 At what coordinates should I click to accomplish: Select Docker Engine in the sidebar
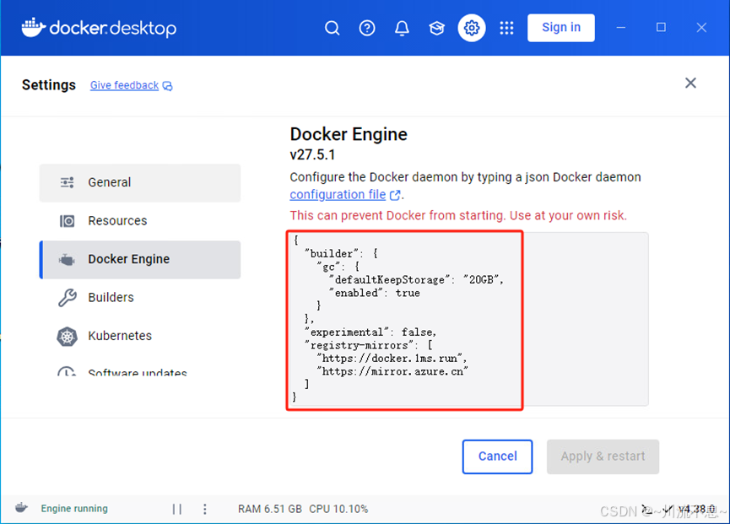point(140,259)
